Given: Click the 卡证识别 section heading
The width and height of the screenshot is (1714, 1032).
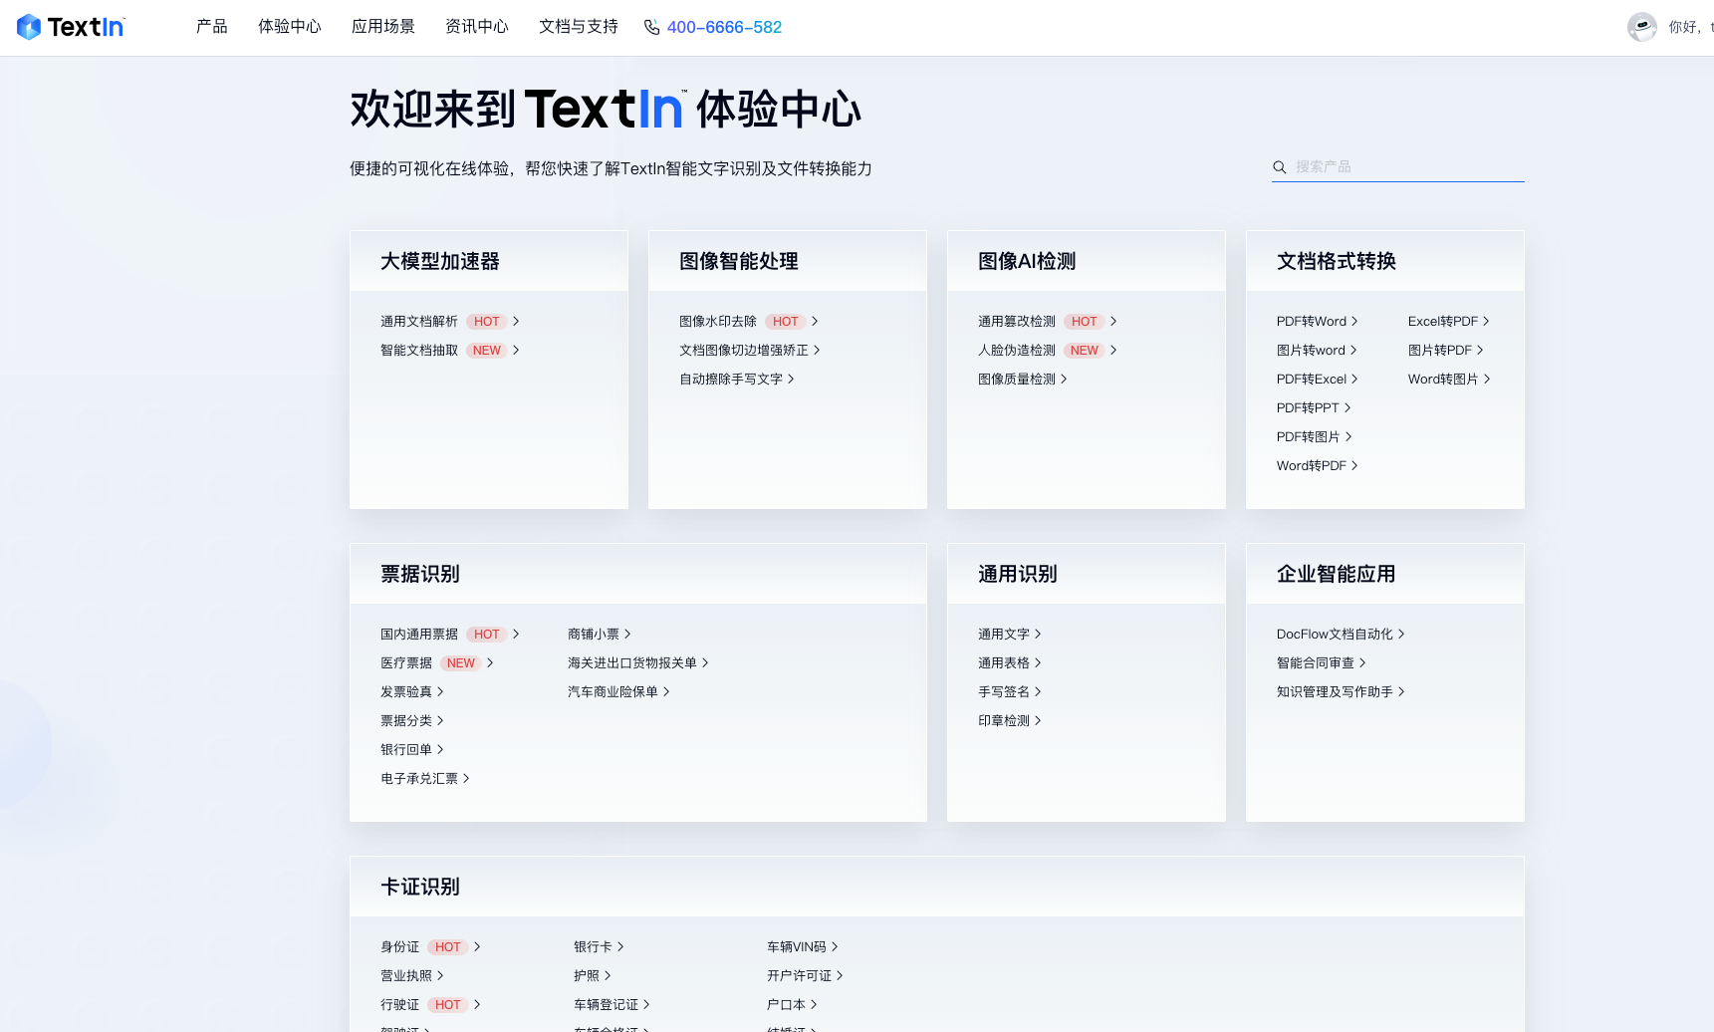Looking at the screenshot, I should (420, 888).
